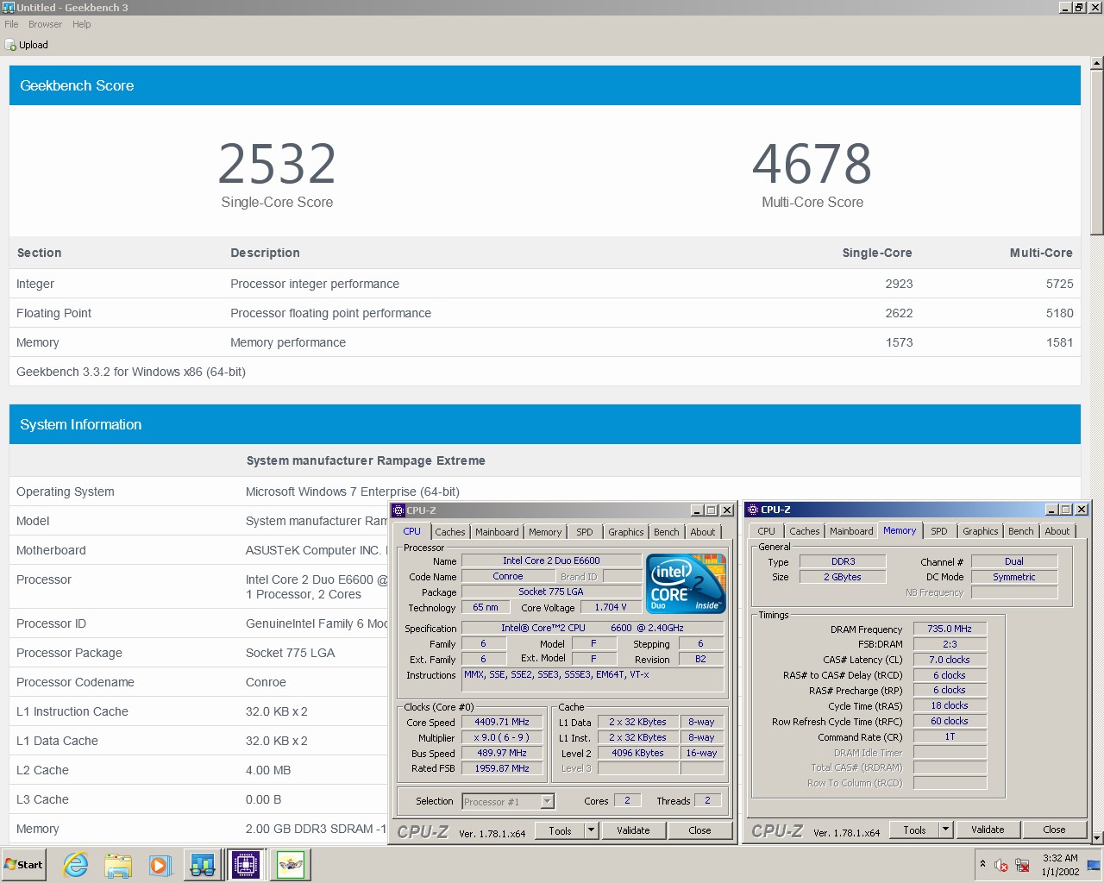Open the Start menu
This screenshot has width=1104, height=883.
23,864
